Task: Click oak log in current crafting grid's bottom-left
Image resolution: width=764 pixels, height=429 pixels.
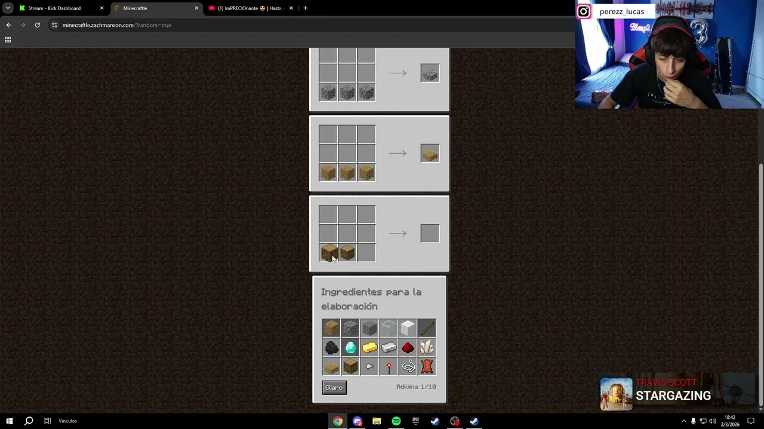Action: (328, 253)
